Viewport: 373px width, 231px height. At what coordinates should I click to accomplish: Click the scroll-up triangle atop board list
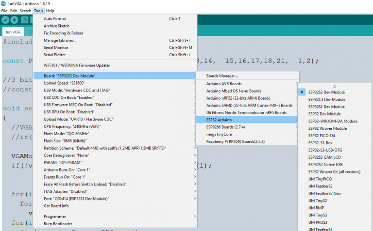point(335,86)
